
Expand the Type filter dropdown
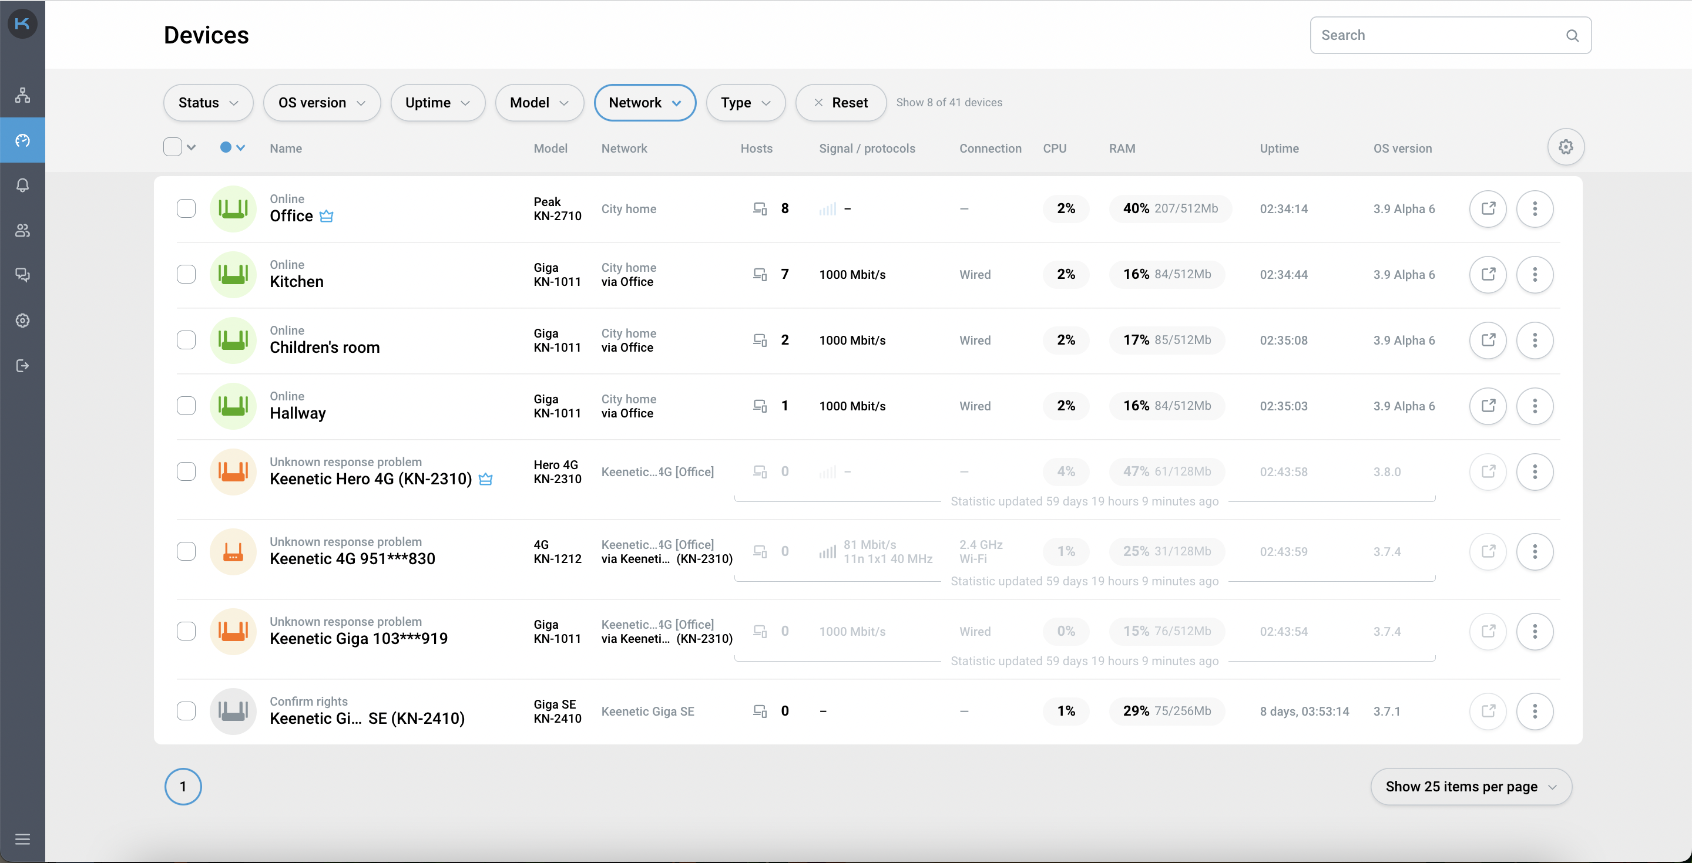[x=746, y=103]
